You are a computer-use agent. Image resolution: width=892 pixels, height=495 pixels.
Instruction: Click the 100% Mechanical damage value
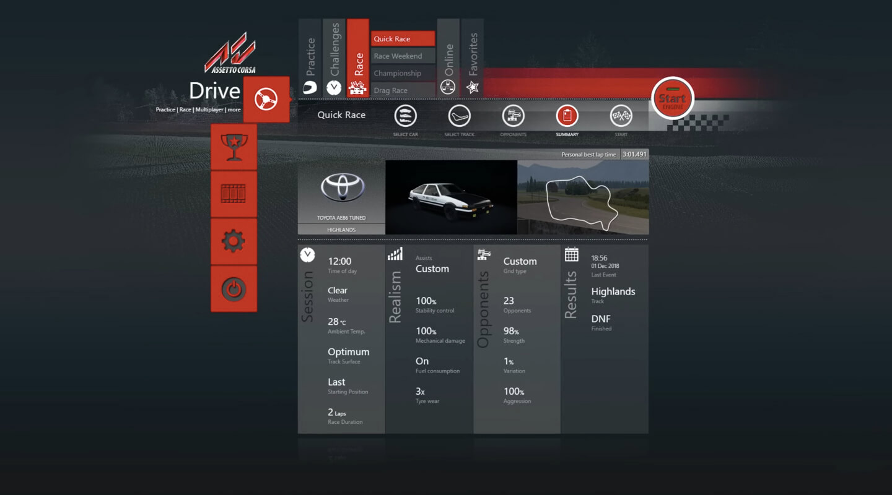pyautogui.click(x=426, y=331)
